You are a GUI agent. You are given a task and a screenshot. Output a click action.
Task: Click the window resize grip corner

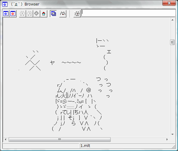(174, 147)
